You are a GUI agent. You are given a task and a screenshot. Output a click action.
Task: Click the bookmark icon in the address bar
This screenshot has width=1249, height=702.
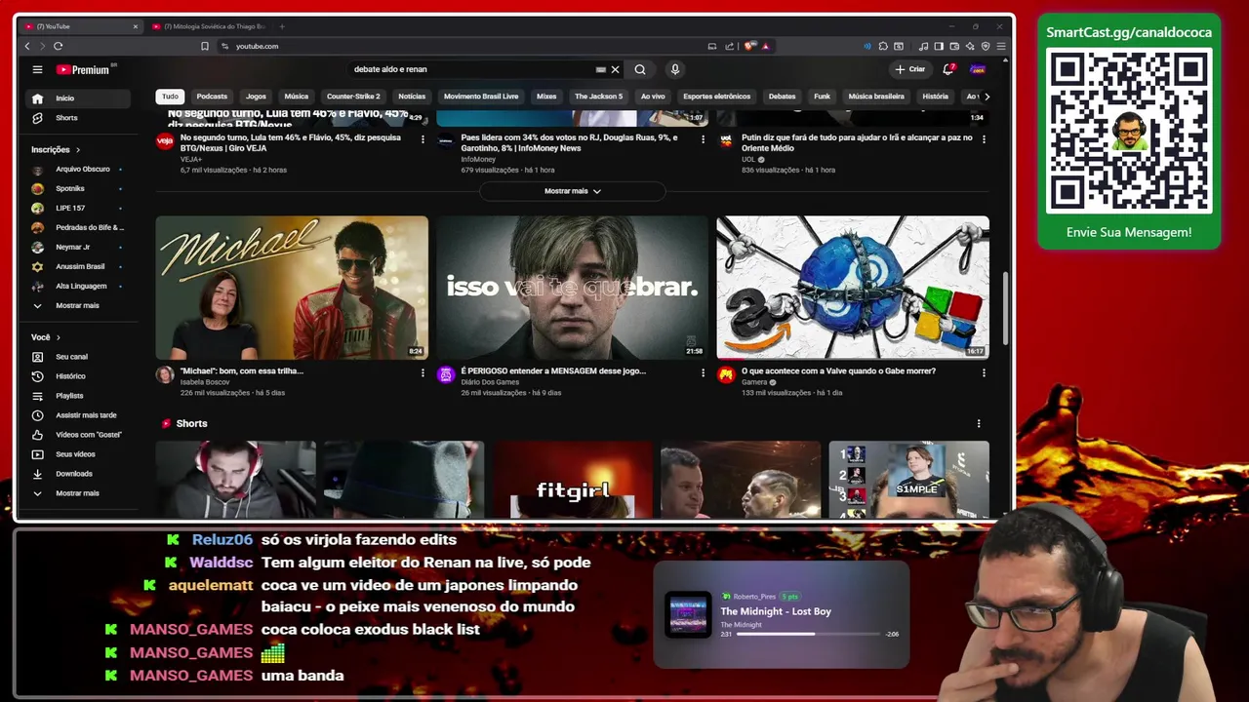pyautogui.click(x=205, y=46)
